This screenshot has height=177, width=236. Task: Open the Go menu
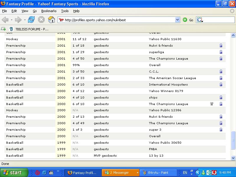point(35,11)
